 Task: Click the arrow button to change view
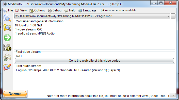pyautogui.click(x=172, y=95)
